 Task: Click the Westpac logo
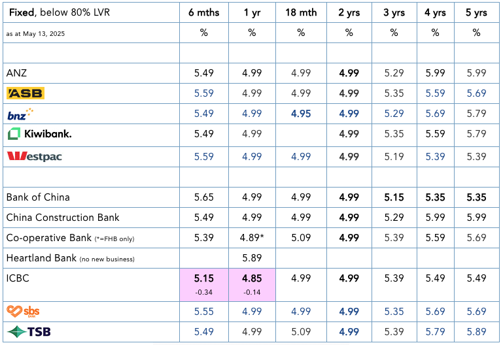[x=34, y=157]
